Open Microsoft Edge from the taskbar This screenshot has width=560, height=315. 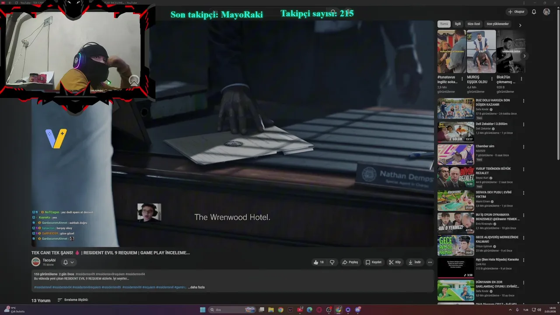tap(309, 310)
